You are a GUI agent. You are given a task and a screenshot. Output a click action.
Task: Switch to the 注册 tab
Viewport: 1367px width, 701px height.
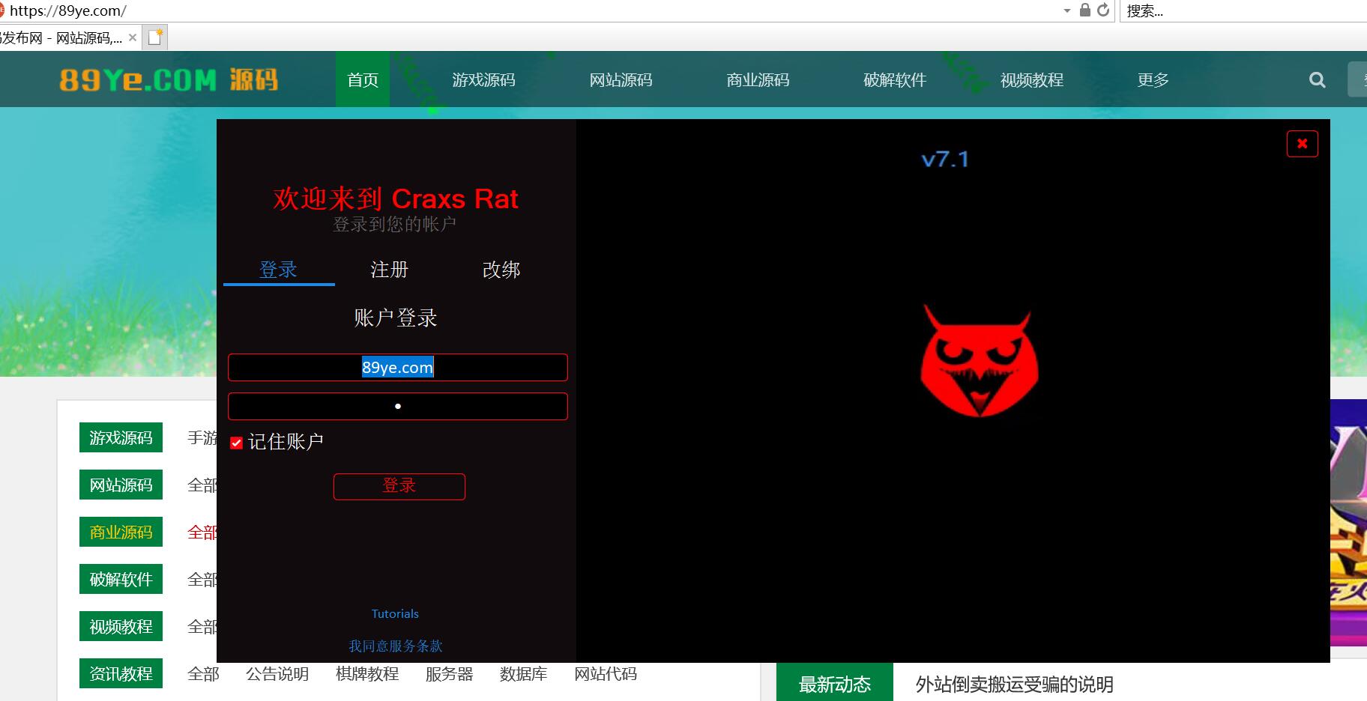click(x=390, y=270)
